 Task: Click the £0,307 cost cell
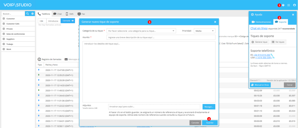(292, 96)
